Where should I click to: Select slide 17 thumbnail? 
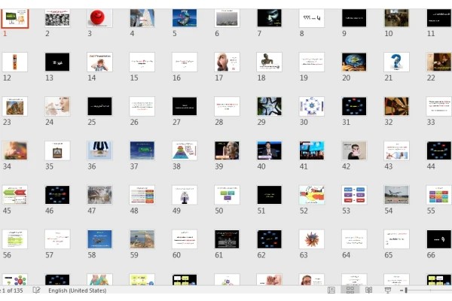pos(227,62)
